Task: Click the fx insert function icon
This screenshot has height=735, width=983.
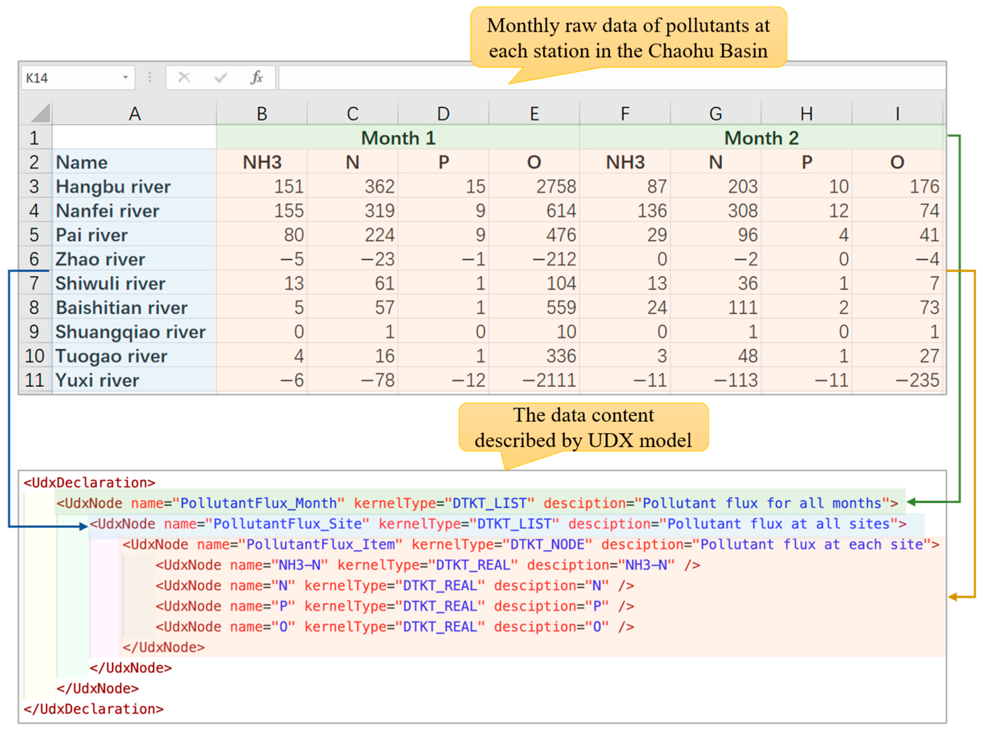Action: pos(256,78)
